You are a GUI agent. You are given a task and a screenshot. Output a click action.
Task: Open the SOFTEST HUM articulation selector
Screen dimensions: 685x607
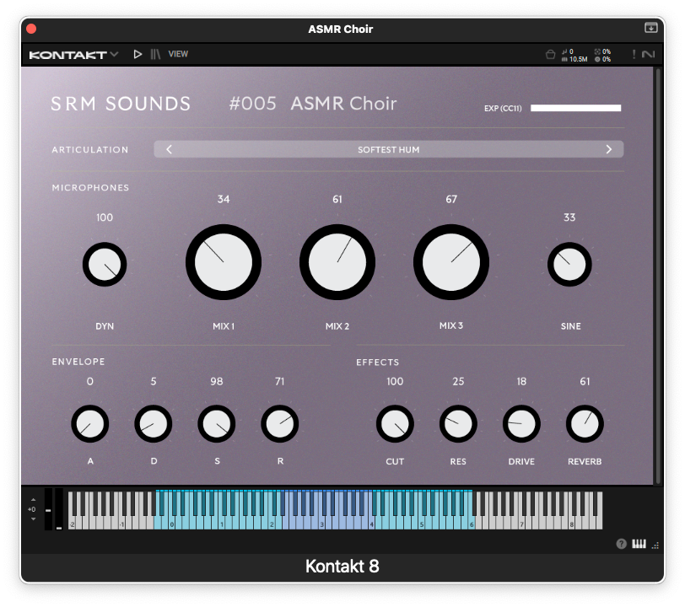(388, 149)
